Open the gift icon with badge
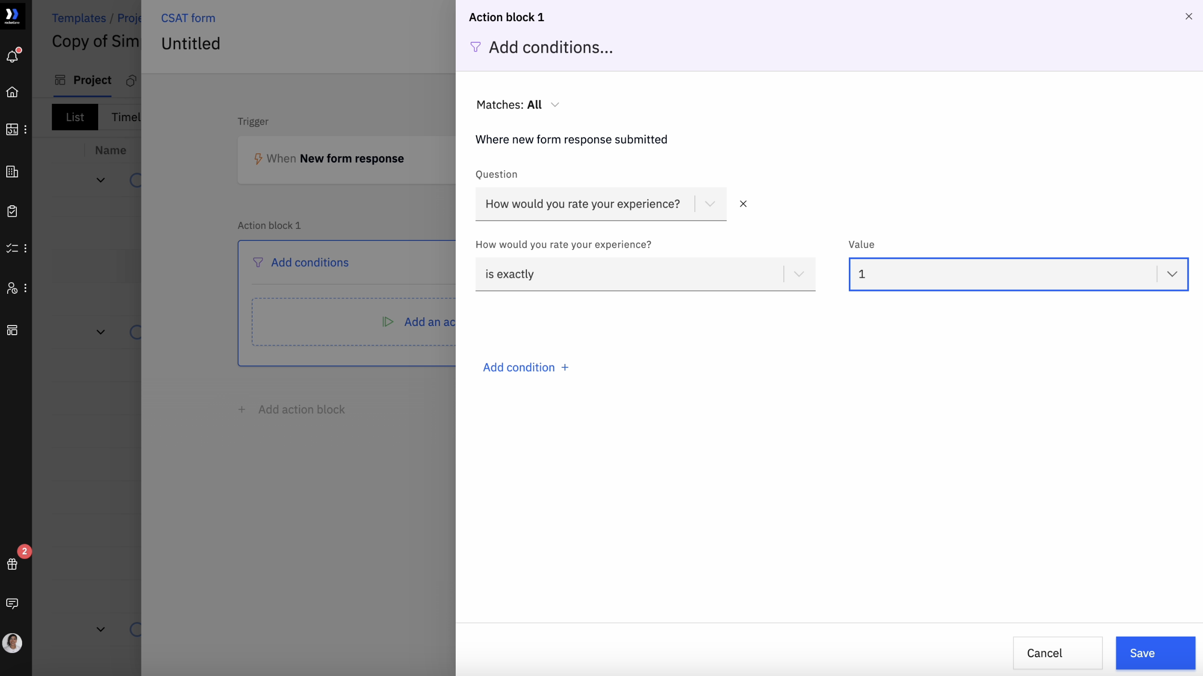 click(x=13, y=564)
